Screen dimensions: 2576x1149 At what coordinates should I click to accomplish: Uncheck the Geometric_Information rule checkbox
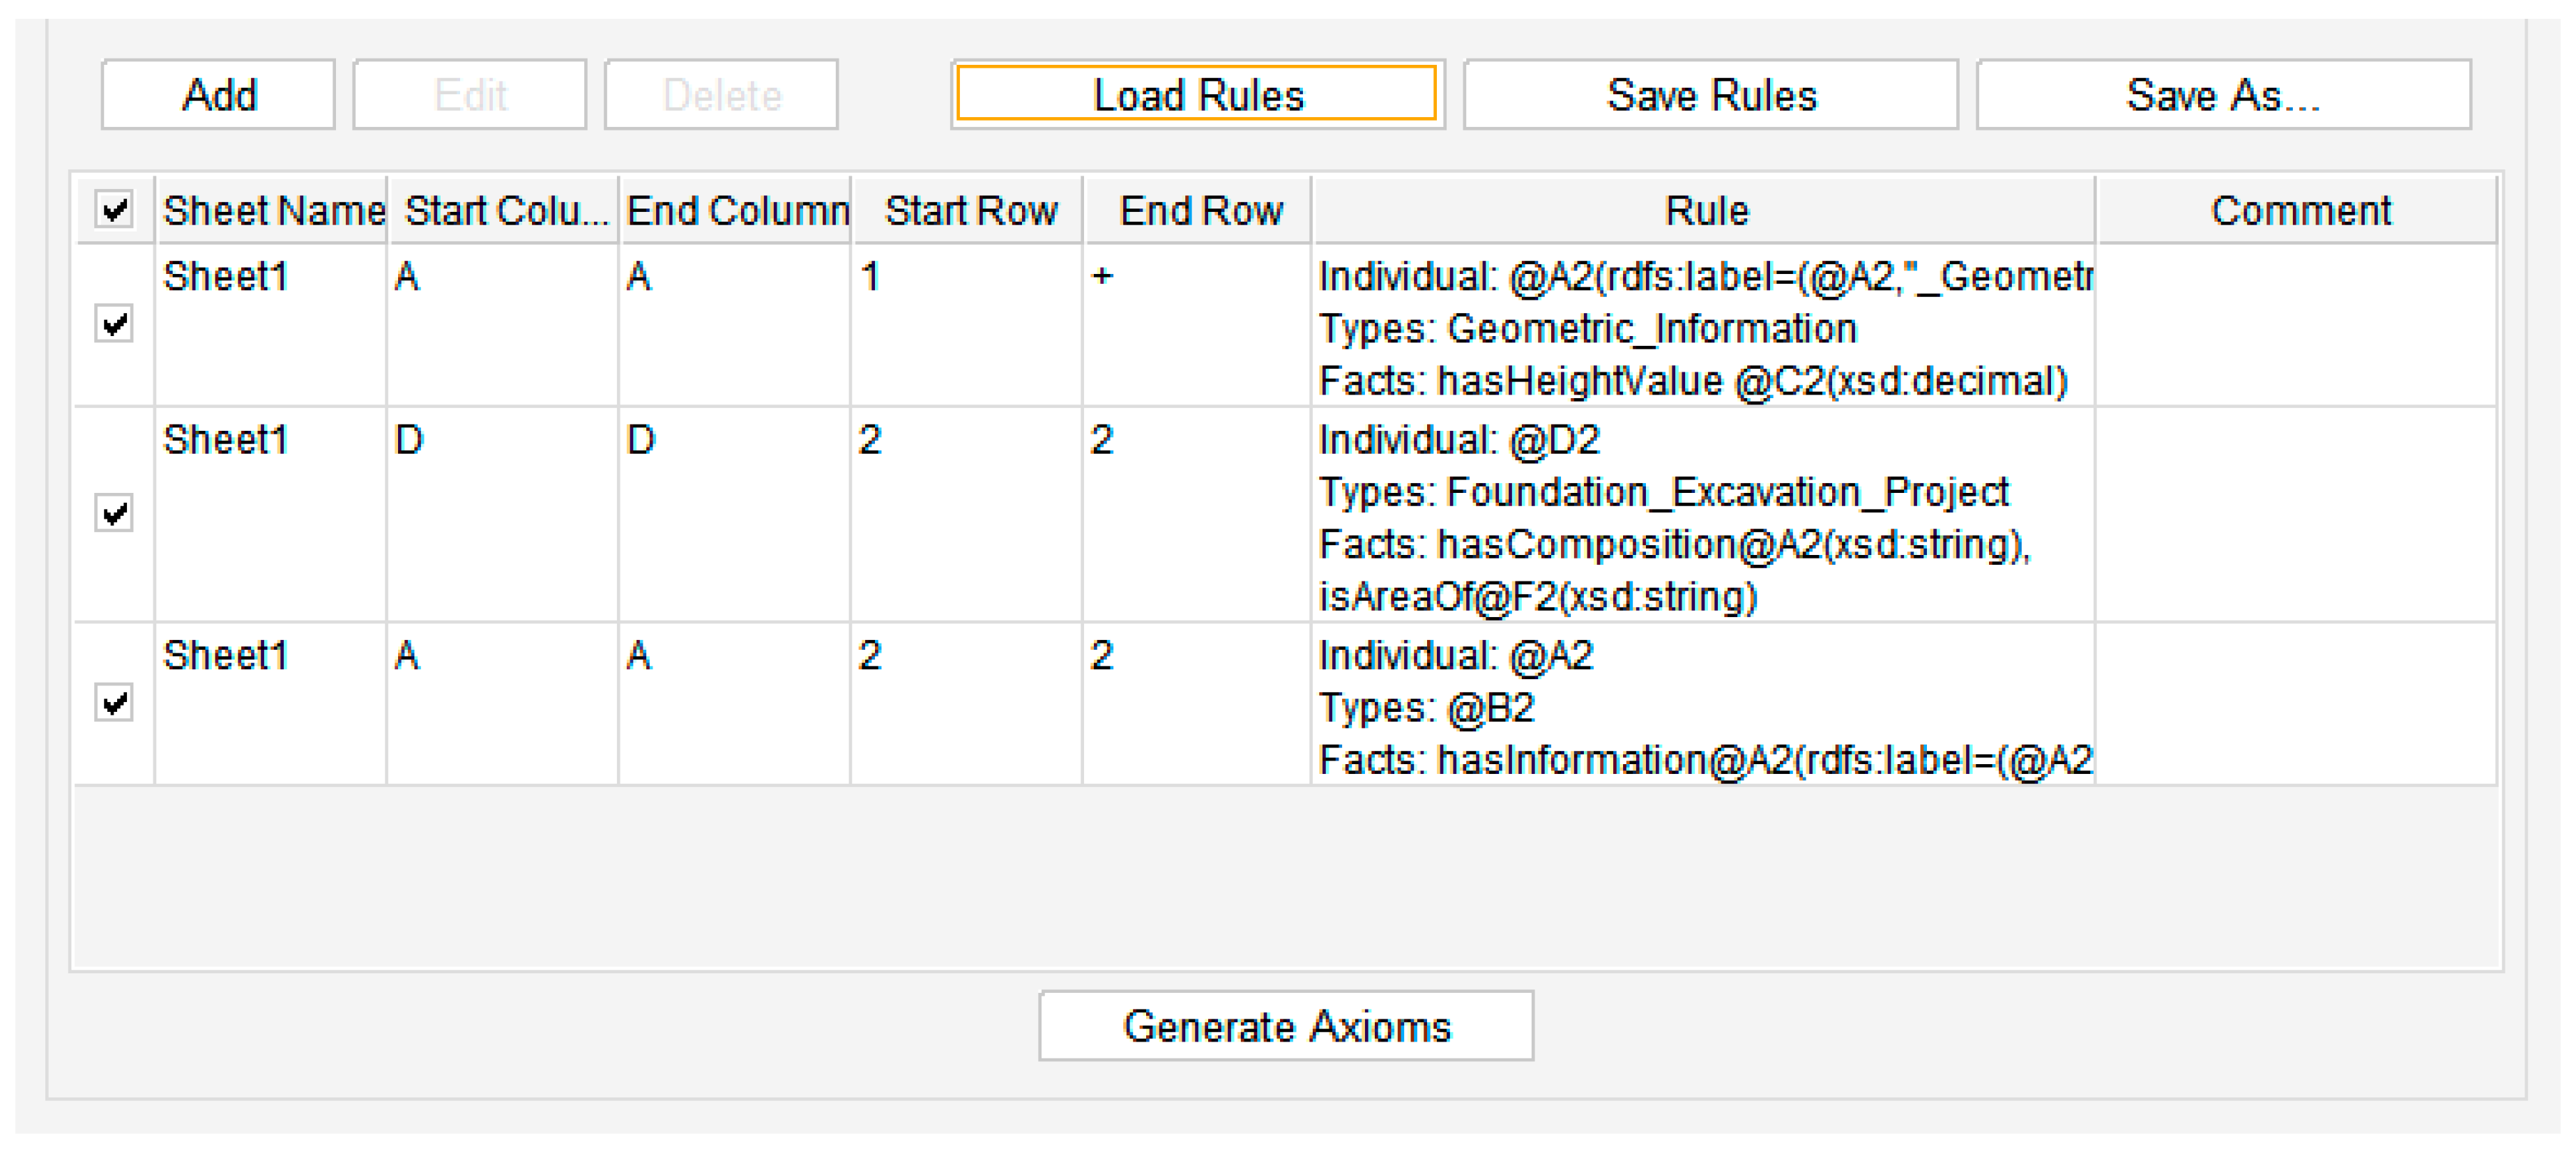pyautogui.click(x=114, y=324)
